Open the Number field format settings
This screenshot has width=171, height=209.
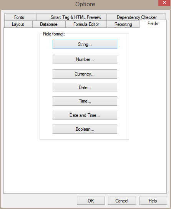click(85, 59)
